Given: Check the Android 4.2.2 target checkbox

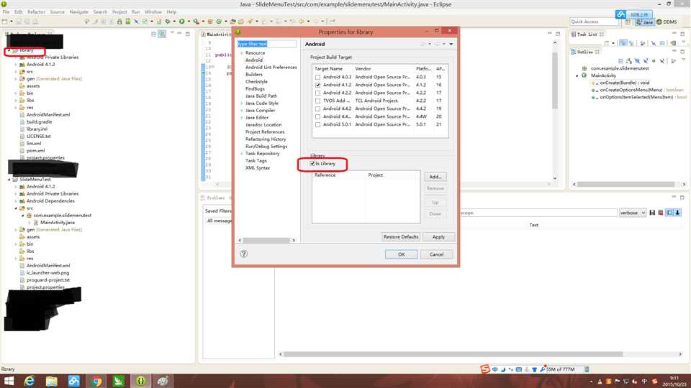Looking at the screenshot, I should [x=317, y=93].
